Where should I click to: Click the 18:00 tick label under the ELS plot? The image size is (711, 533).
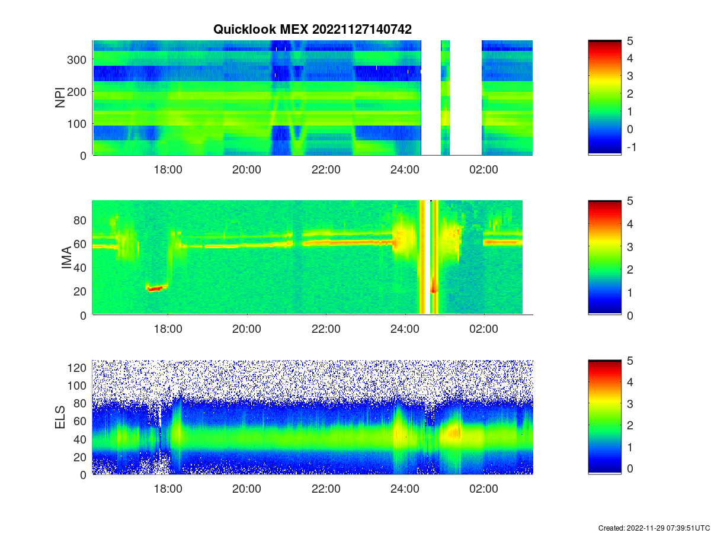click(x=168, y=489)
